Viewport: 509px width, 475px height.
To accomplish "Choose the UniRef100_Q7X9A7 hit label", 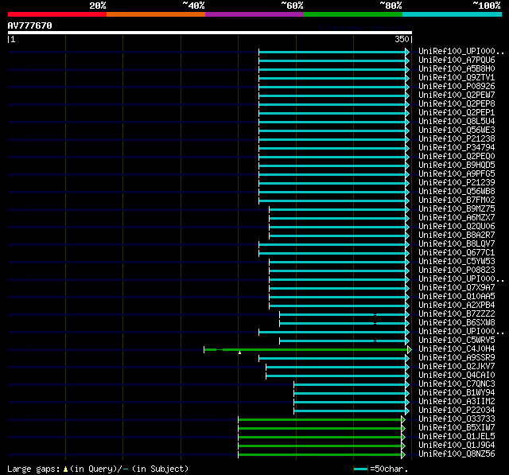I will tap(457, 288).
